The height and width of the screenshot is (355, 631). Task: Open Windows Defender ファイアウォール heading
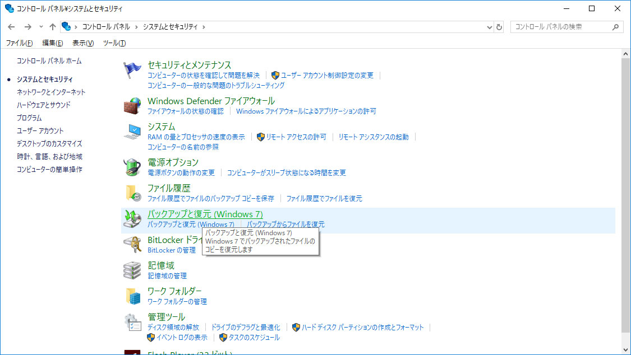point(211,101)
